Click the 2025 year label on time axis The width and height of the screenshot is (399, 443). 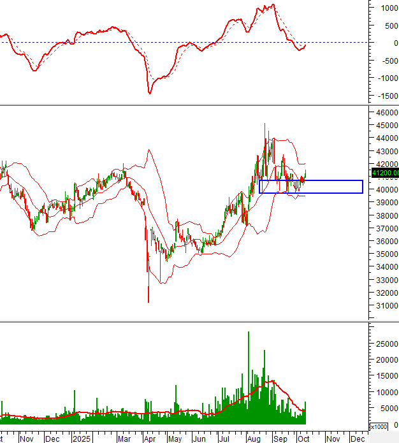tap(82, 439)
